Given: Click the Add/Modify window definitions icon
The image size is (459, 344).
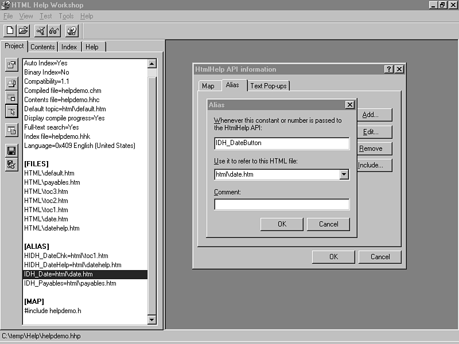Looking at the screenshot, I should (x=11, y=97).
